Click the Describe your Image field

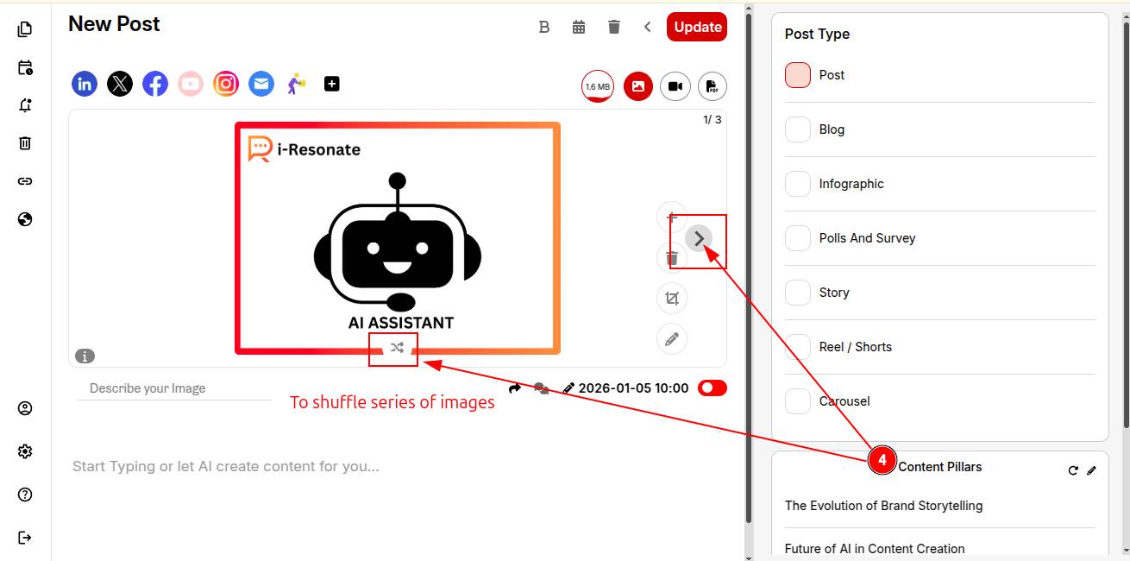click(x=173, y=388)
